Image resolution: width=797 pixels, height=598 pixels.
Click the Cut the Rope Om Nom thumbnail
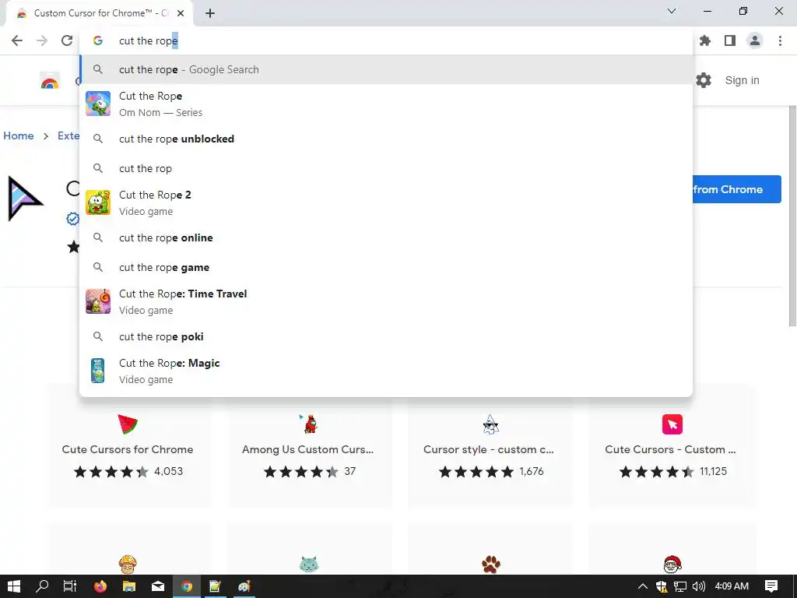(98, 104)
